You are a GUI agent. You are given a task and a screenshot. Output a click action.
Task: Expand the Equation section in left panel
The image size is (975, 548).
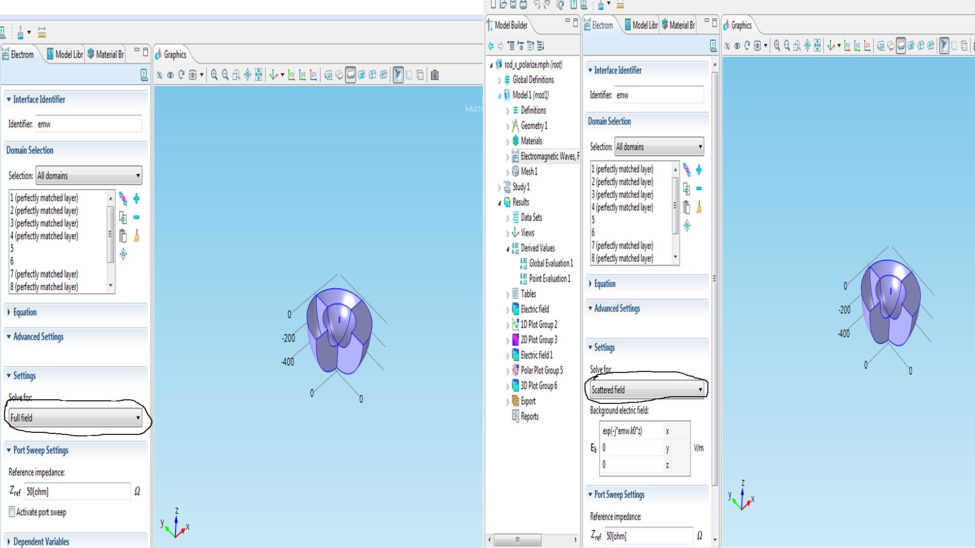[x=25, y=312]
